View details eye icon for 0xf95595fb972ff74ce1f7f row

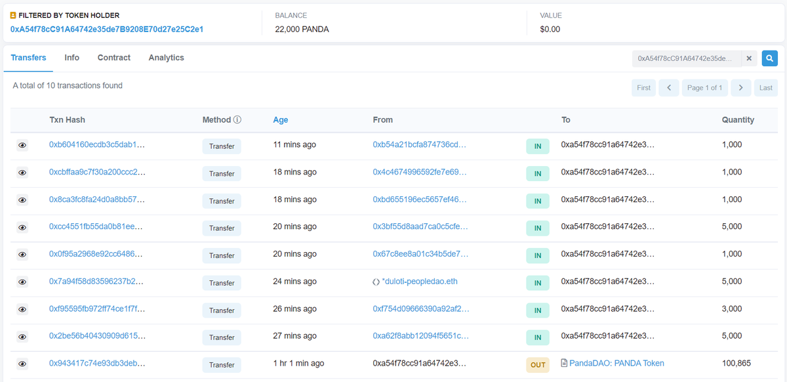[22, 309]
